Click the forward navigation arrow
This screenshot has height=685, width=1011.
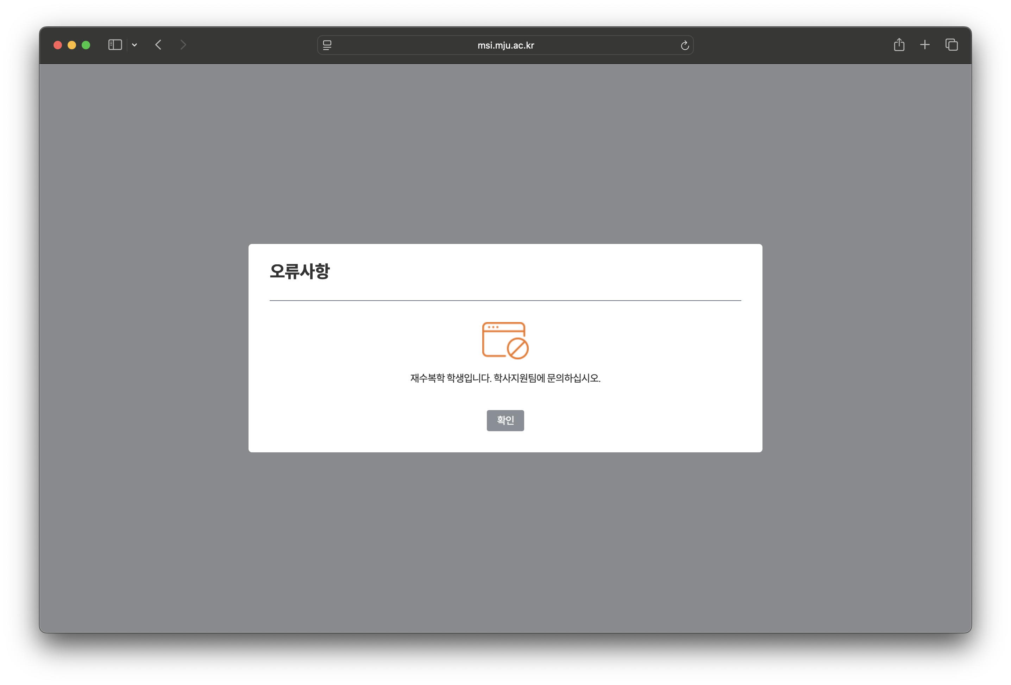[x=183, y=45]
